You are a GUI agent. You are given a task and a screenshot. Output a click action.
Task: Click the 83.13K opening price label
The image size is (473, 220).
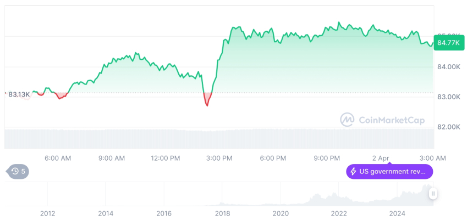(x=19, y=94)
